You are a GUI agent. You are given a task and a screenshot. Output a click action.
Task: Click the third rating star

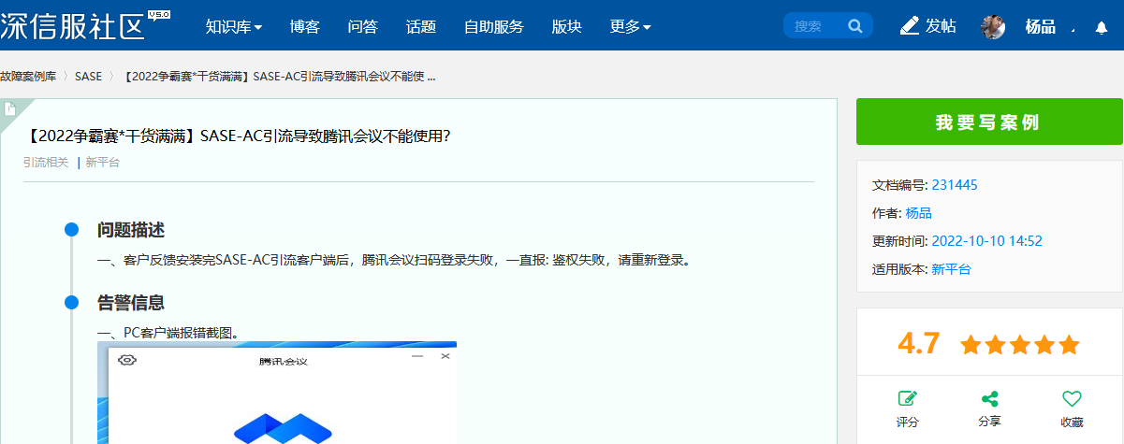click(x=1020, y=345)
